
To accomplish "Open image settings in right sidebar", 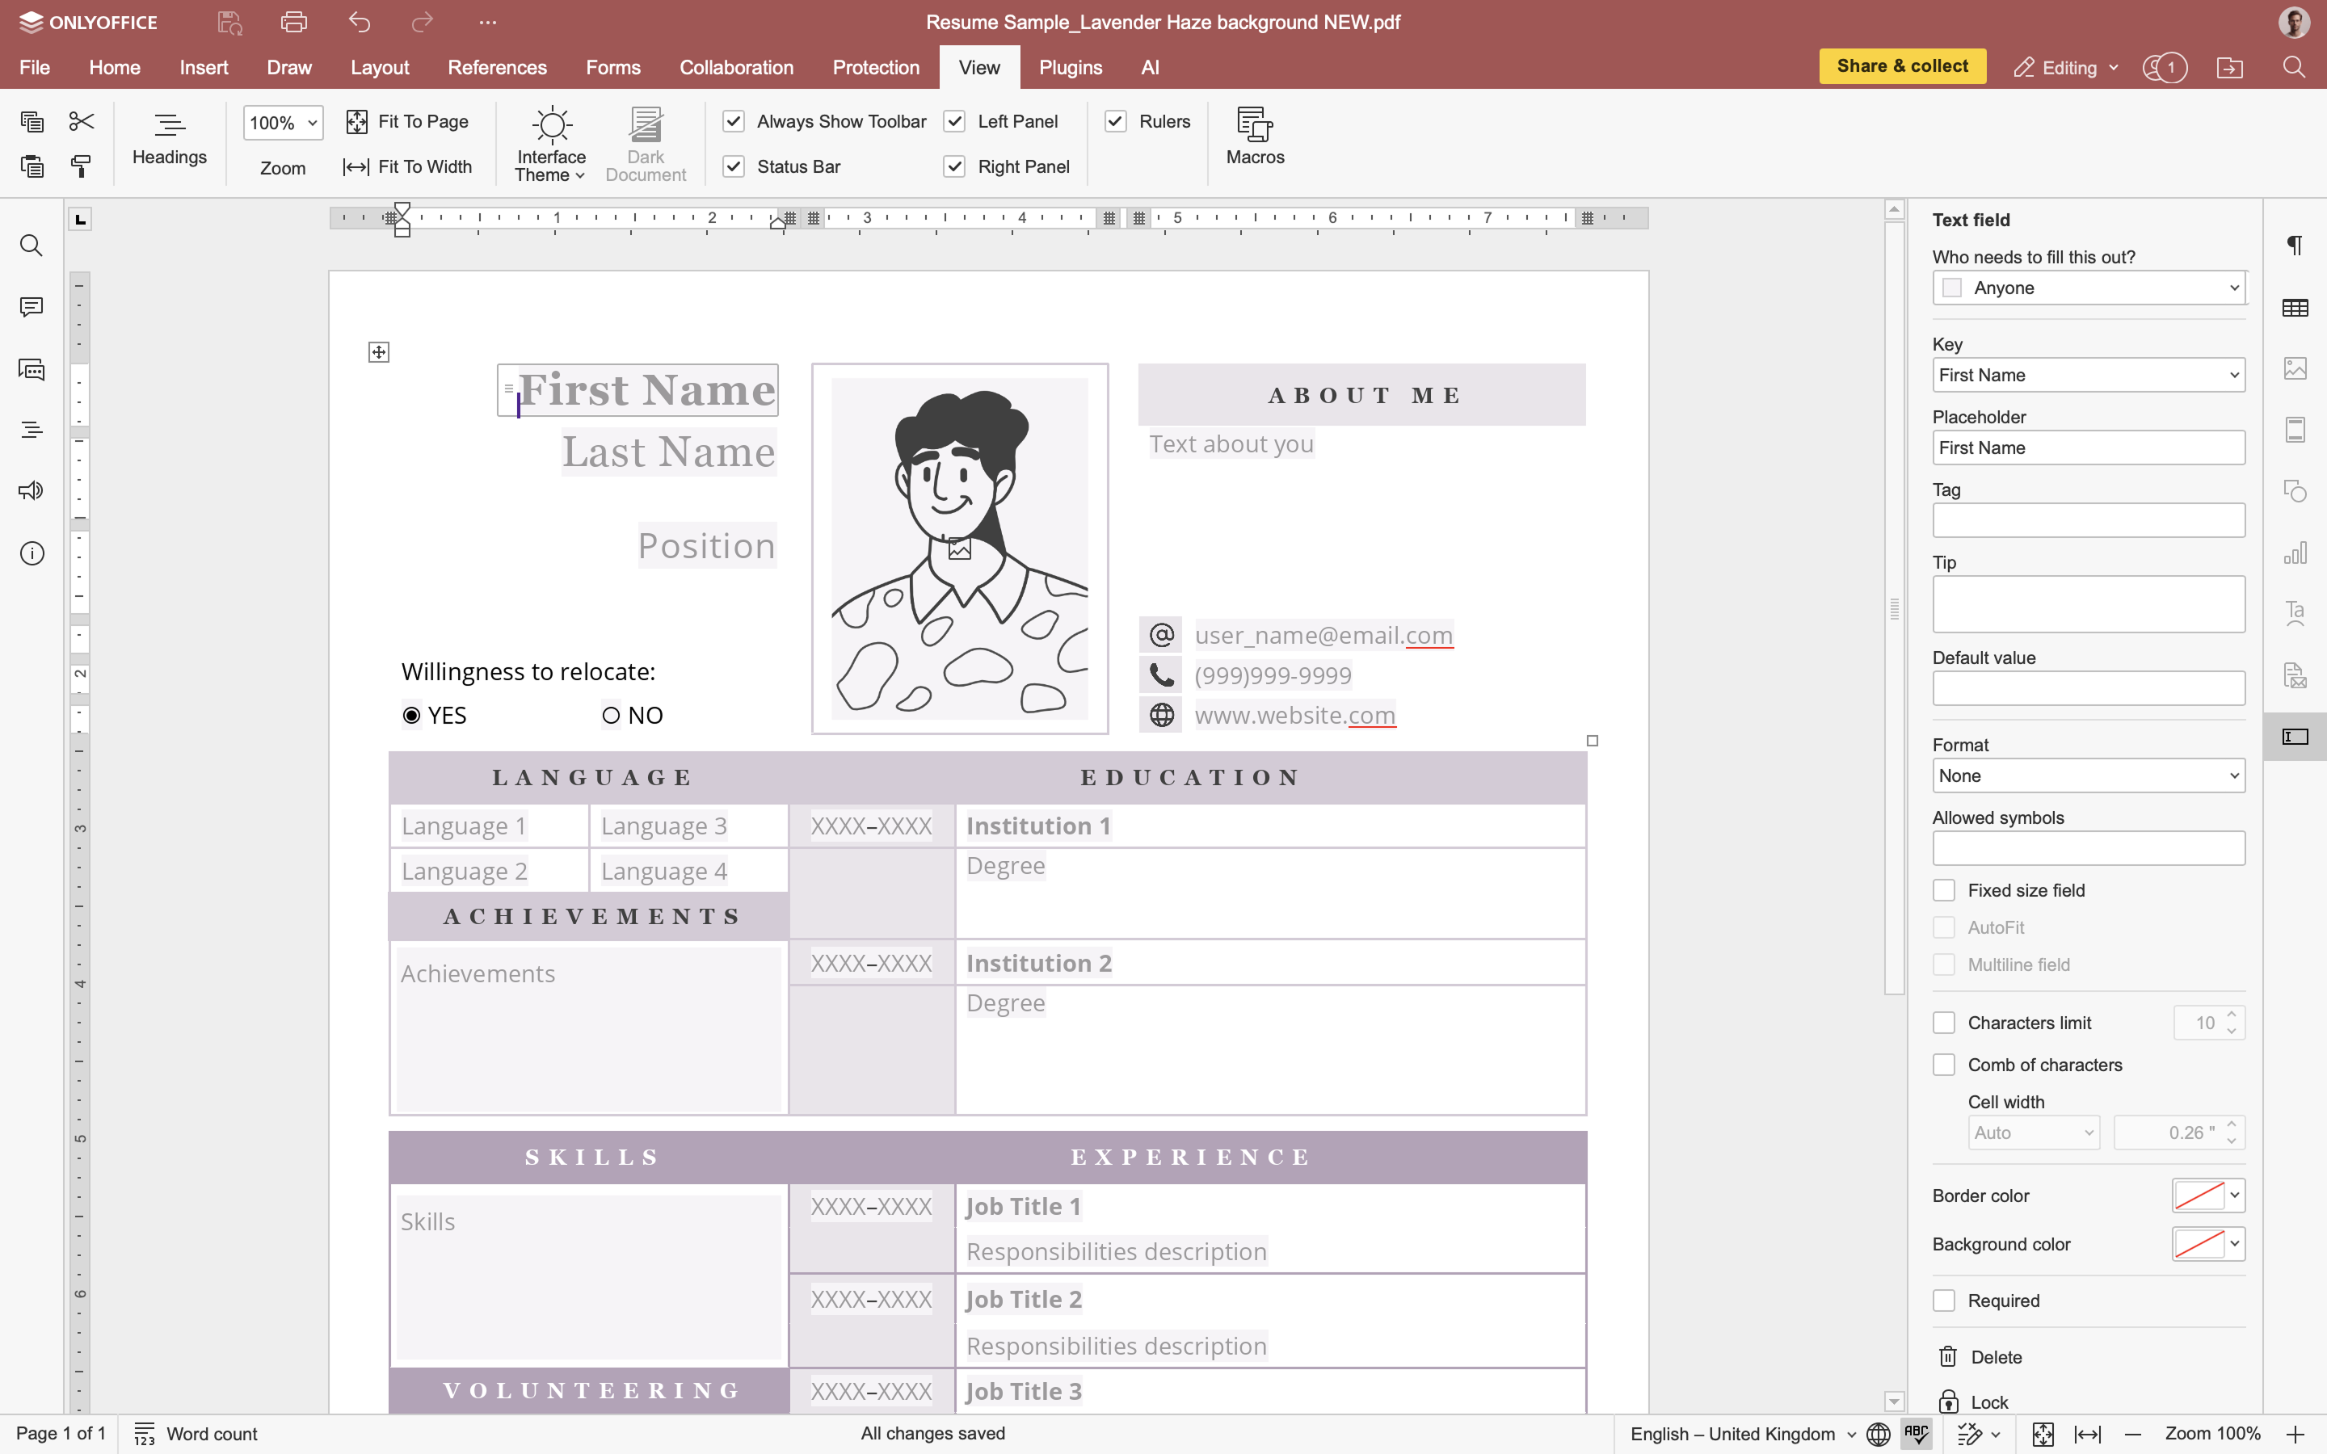I will pos(2295,368).
